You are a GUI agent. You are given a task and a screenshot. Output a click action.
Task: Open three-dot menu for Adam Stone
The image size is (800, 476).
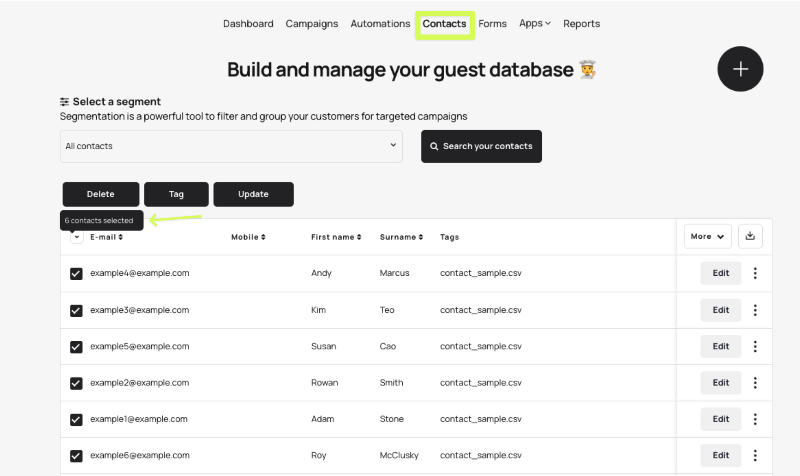click(755, 419)
